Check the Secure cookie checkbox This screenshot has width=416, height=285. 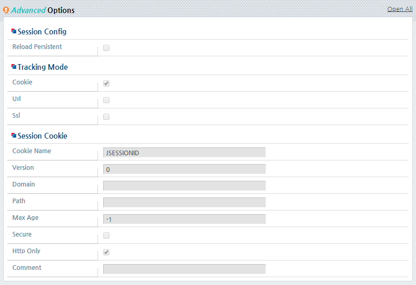[106, 236]
